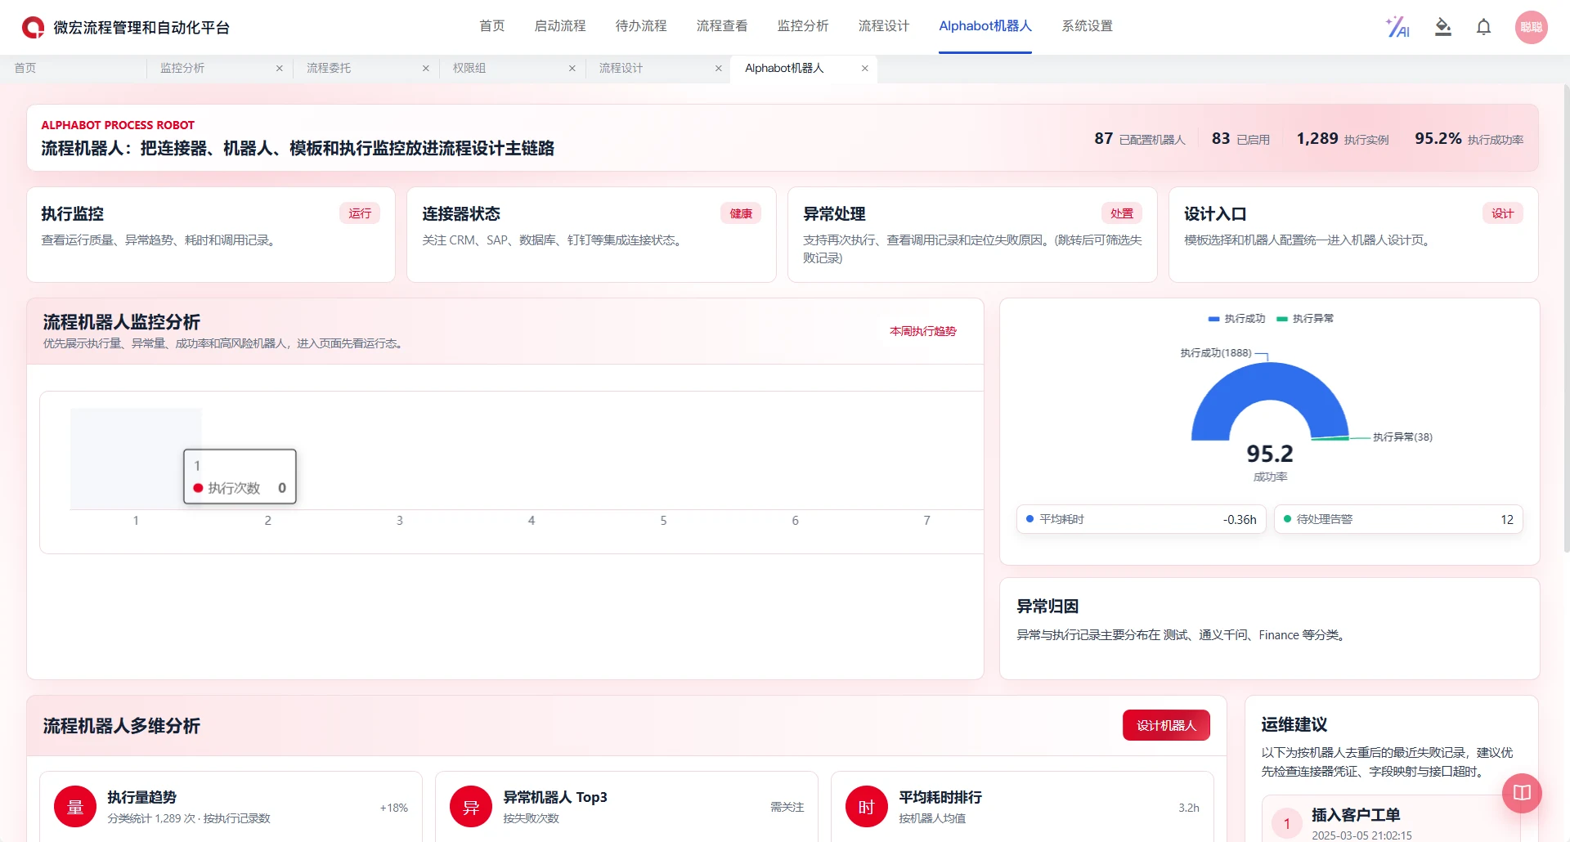Click the 待处理告警 metric box
The image size is (1570, 842).
pos(1398,519)
